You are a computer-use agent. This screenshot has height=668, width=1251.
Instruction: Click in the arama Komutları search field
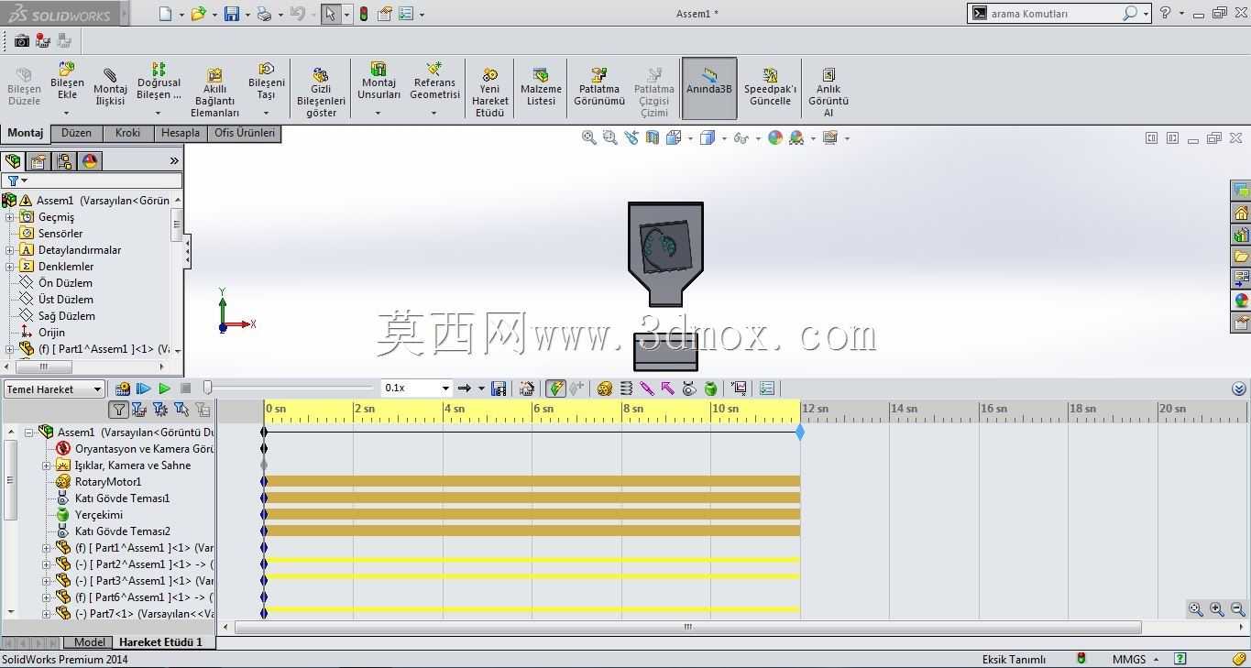tap(1055, 14)
